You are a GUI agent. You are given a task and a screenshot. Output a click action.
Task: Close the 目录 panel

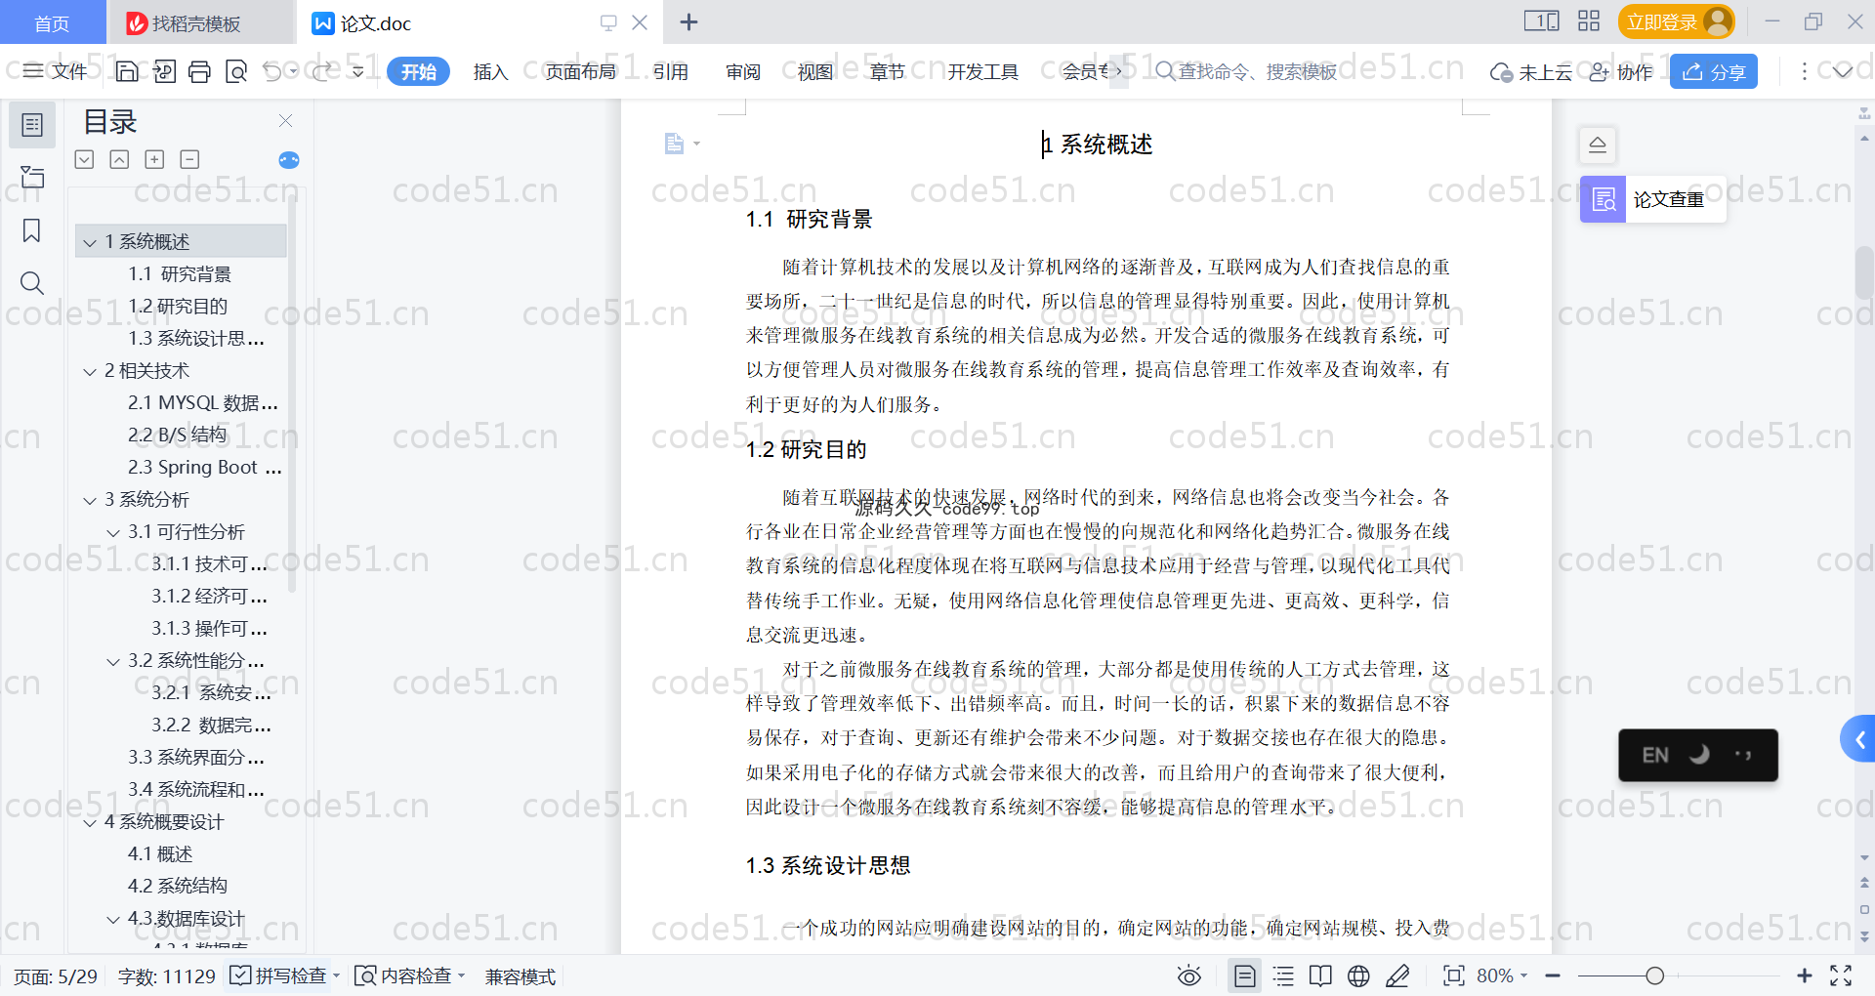[286, 120]
